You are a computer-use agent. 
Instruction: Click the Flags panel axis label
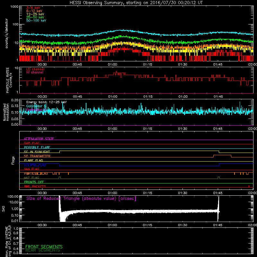tap(13, 160)
